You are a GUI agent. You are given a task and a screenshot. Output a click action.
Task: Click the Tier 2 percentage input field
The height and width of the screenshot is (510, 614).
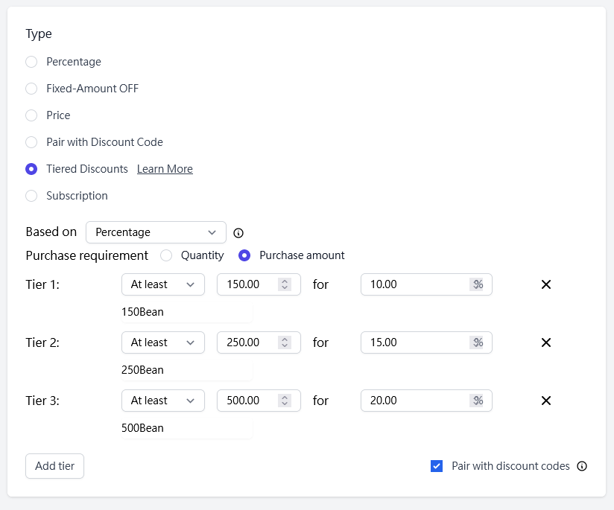416,342
